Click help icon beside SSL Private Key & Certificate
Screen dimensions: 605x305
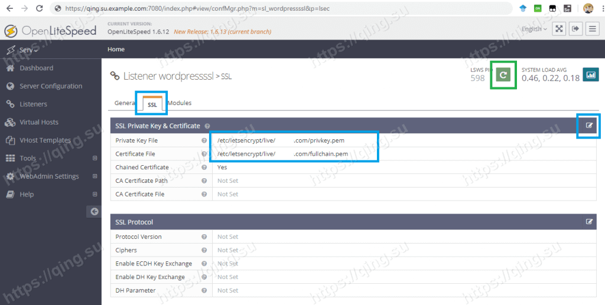207,126
